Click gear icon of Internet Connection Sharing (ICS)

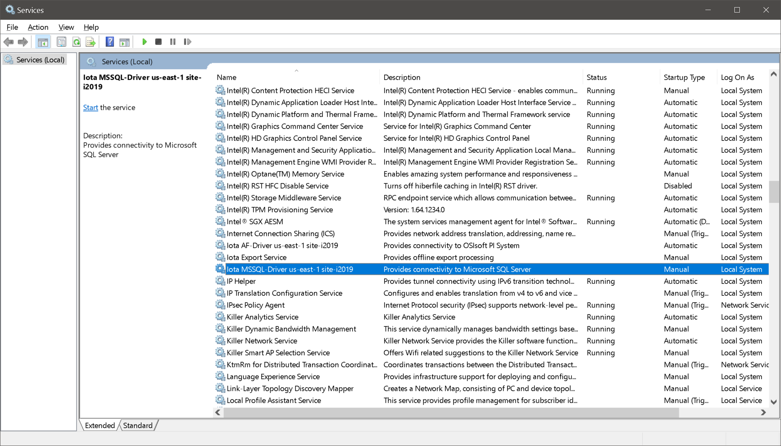[x=220, y=233]
